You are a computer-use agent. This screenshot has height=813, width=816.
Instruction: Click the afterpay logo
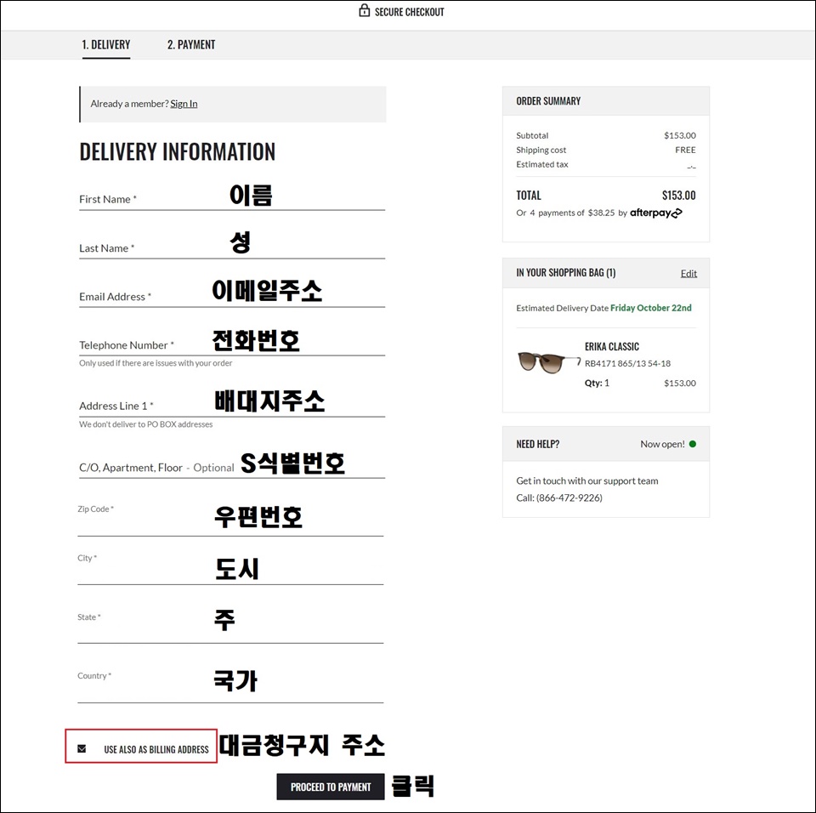point(655,213)
